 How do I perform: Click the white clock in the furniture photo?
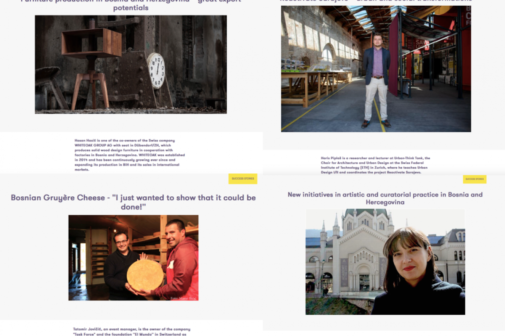(x=156, y=71)
